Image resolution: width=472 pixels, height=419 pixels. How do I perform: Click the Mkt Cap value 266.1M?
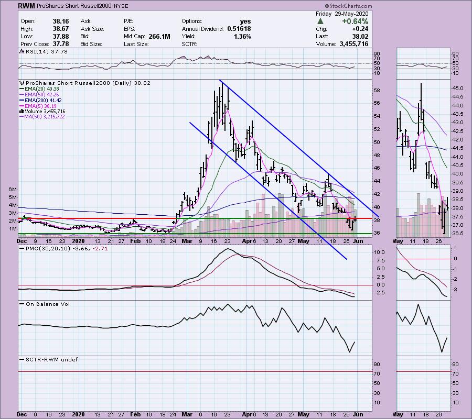pyautogui.click(x=159, y=36)
